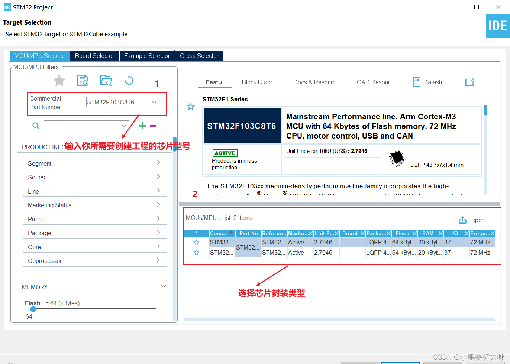Screen dimensions: 510x364
Task: Click the Part No column header
Action: coord(248,233)
